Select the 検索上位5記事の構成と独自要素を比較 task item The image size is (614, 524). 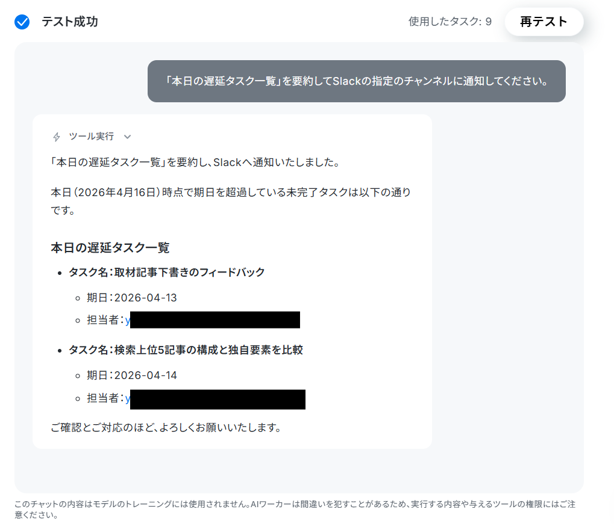point(186,350)
